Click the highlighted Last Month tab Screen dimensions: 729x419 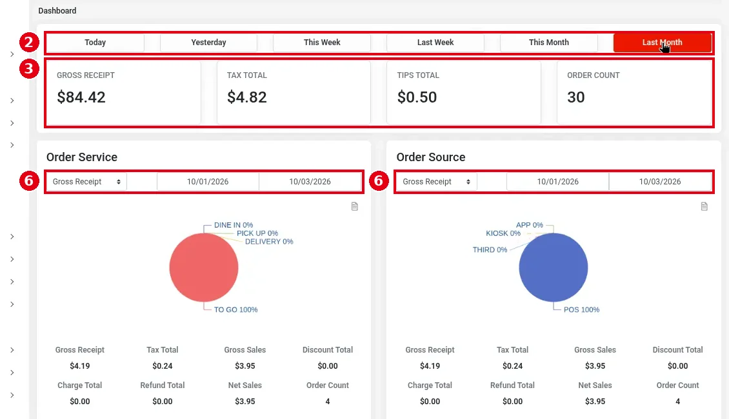(663, 43)
